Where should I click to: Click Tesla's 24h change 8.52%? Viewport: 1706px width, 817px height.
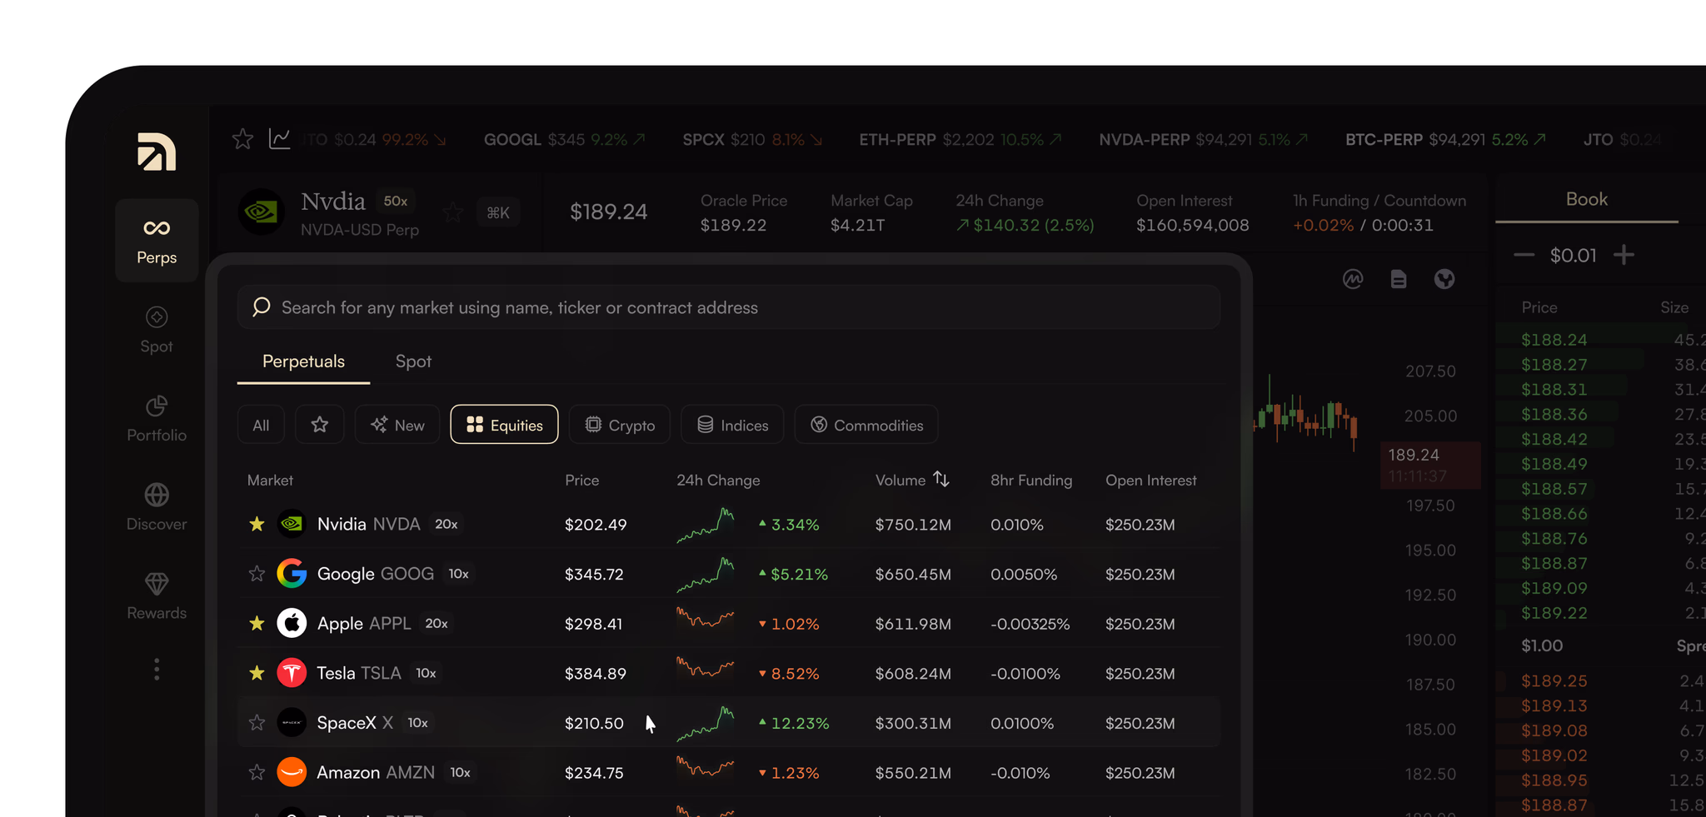[789, 674]
